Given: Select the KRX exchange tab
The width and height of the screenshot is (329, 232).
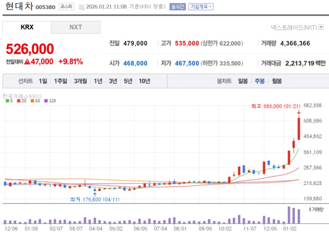Looking at the screenshot, I should 27,27.
